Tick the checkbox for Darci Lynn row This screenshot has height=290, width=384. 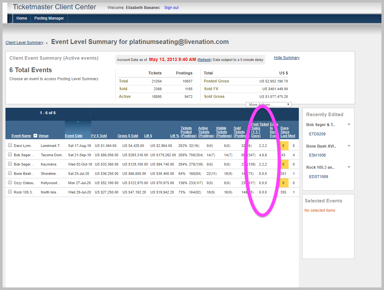coord(10,145)
